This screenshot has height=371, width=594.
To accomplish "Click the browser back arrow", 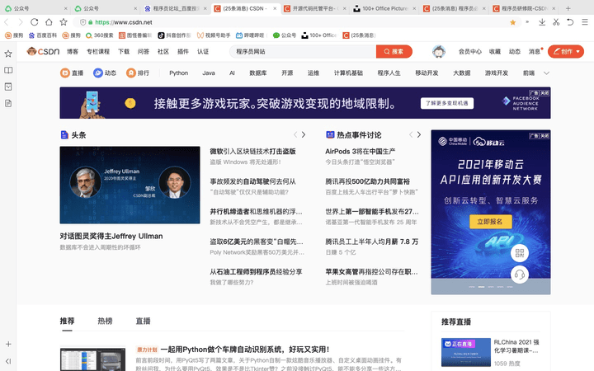I will coord(7,22).
